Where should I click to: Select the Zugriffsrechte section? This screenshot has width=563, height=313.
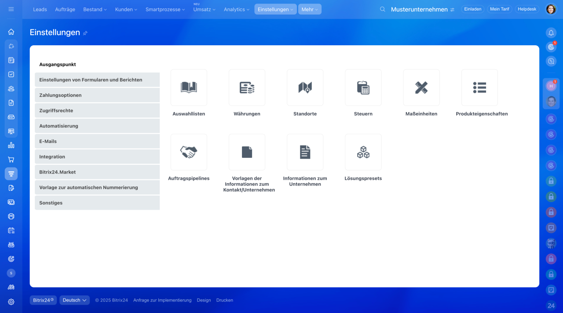click(x=97, y=110)
